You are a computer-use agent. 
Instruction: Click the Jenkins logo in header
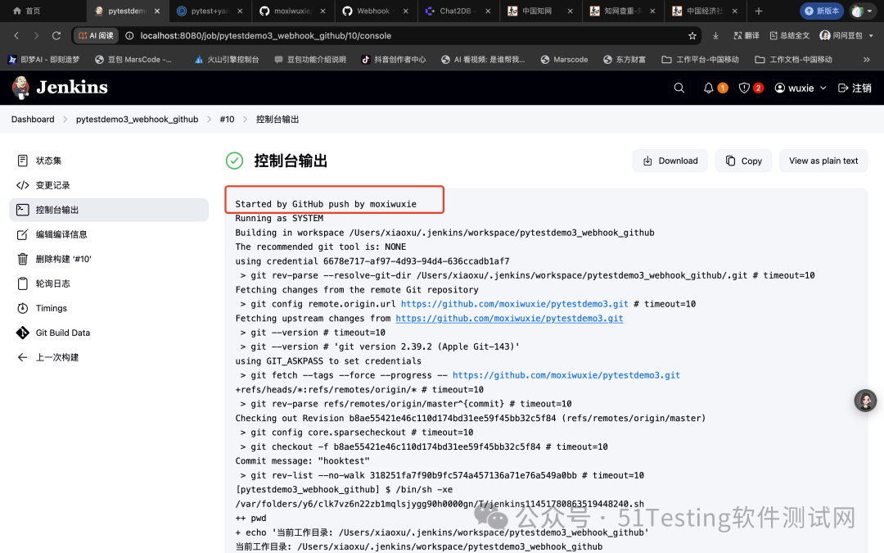(x=60, y=88)
